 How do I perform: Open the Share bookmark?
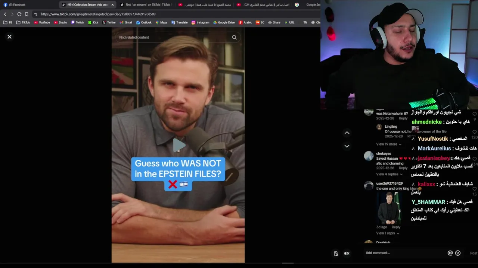click(274, 22)
